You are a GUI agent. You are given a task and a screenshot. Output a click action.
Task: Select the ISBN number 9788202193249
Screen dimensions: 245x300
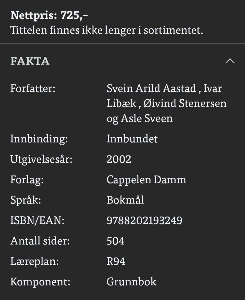click(144, 220)
